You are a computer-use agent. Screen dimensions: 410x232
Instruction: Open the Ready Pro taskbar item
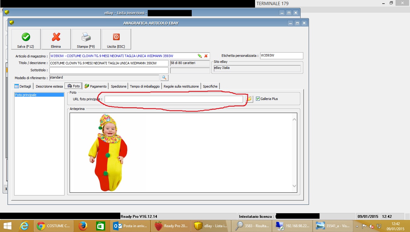[171, 226]
